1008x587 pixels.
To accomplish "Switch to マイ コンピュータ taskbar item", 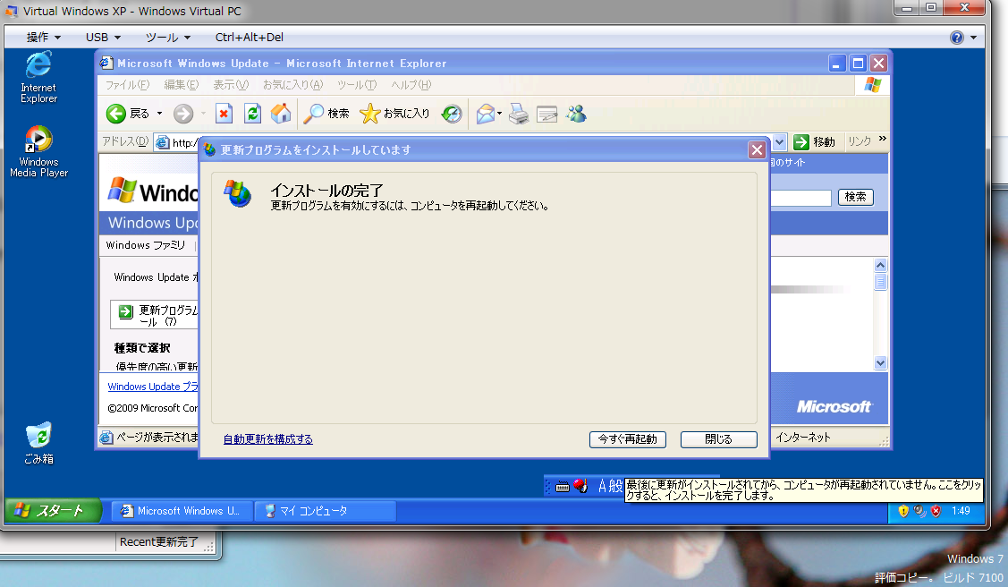I will [x=325, y=511].
